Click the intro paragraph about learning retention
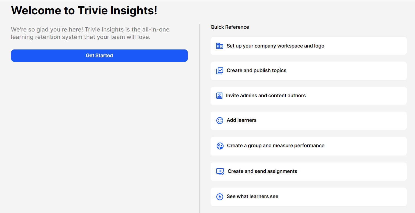Image resolution: width=415 pixels, height=213 pixels. (x=90, y=33)
